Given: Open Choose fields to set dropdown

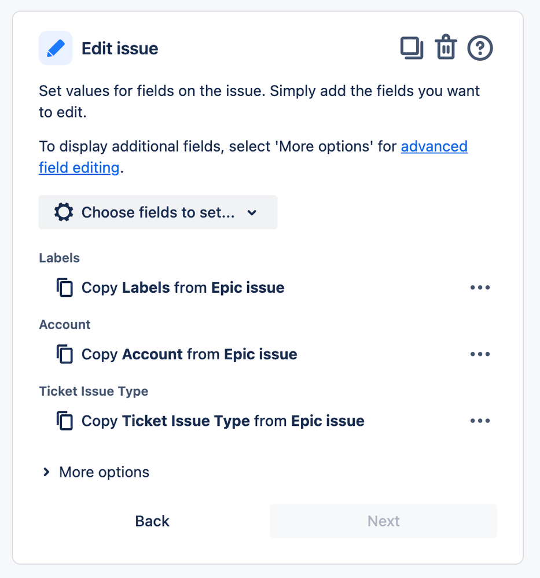Looking at the screenshot, I should [x=158, y=212].
